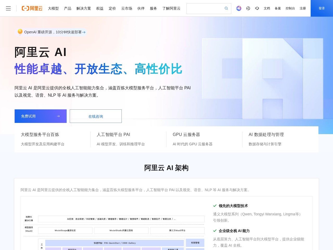Click the Alibaba Cloud logo
The width and height of the screenshot is (333, 250).
point(32,8)
